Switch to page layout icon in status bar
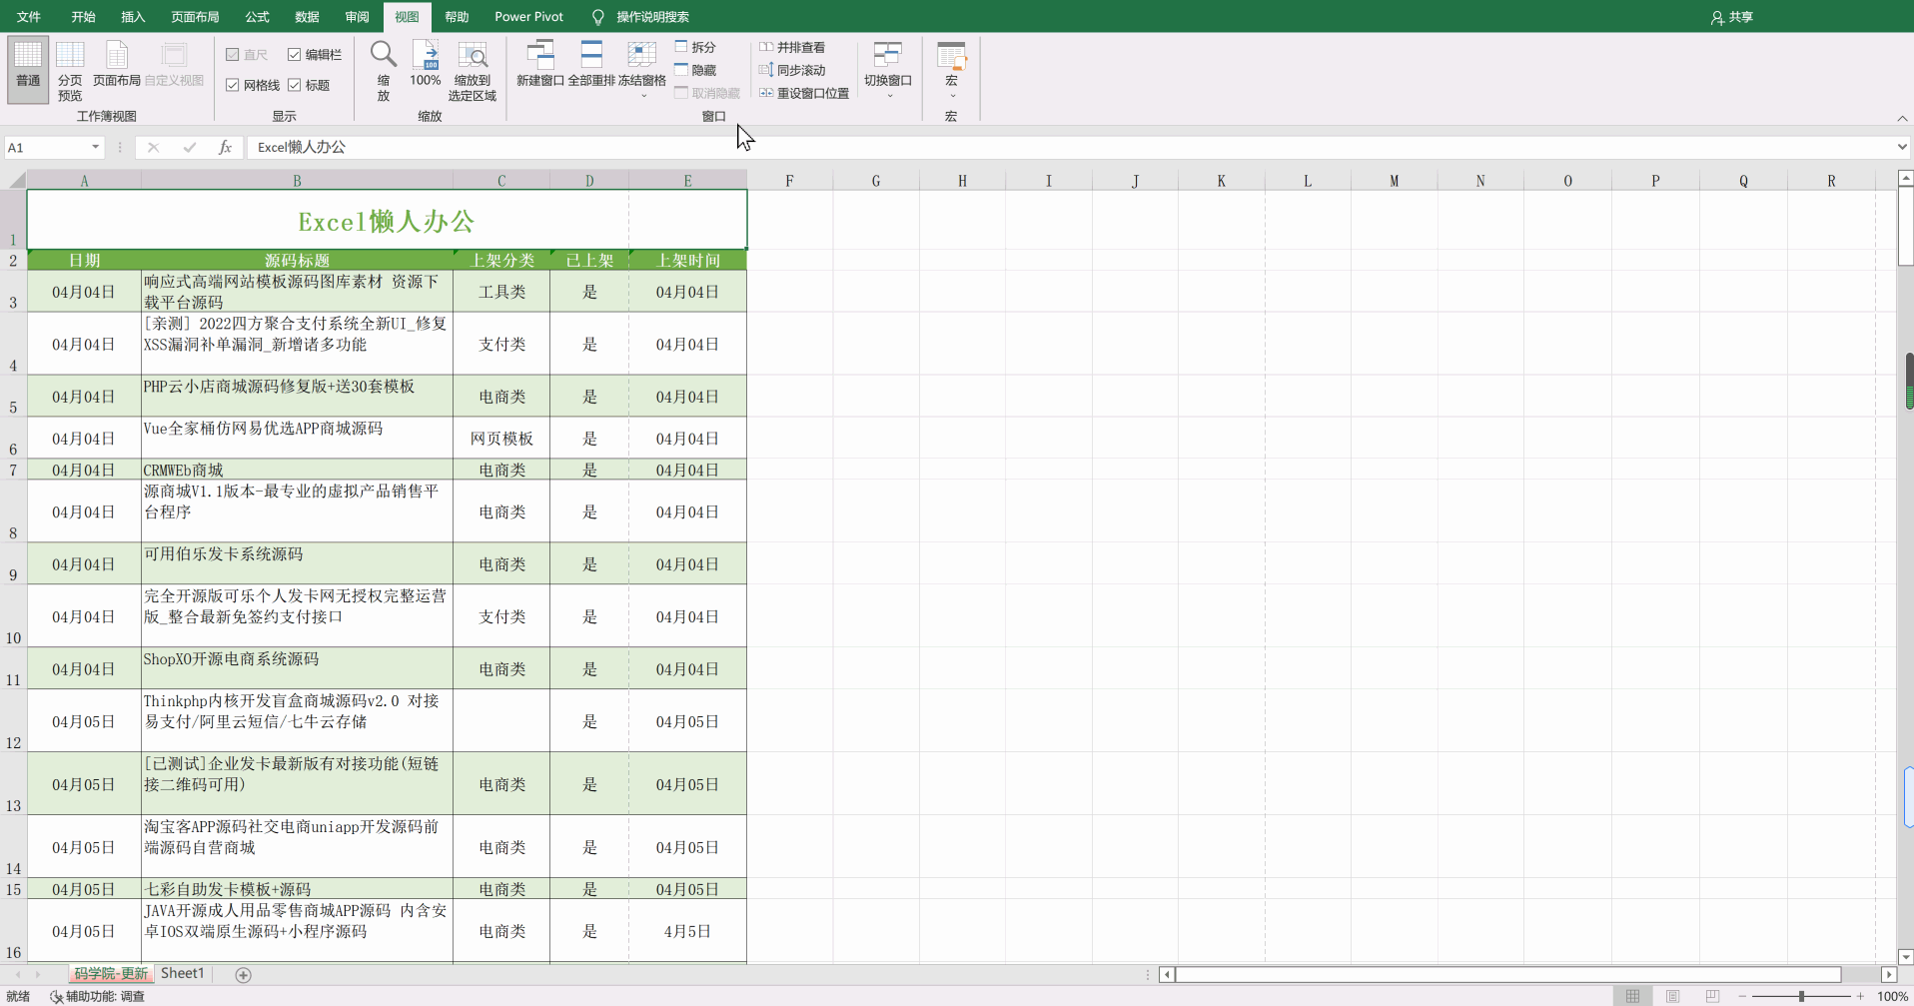 (1672, 996)
